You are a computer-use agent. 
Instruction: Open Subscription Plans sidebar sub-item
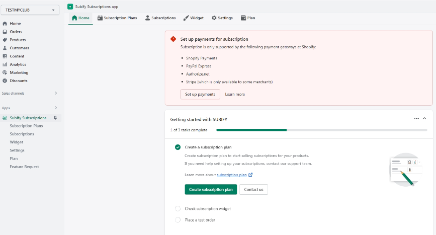[x=26, y=126]
